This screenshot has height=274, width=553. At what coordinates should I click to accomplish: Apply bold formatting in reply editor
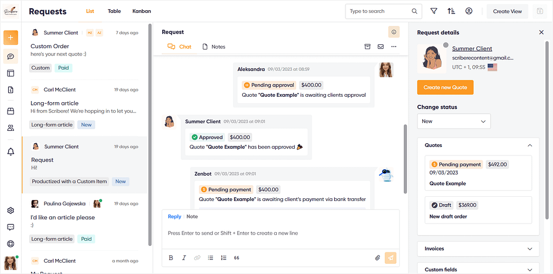tap(171, 258)
